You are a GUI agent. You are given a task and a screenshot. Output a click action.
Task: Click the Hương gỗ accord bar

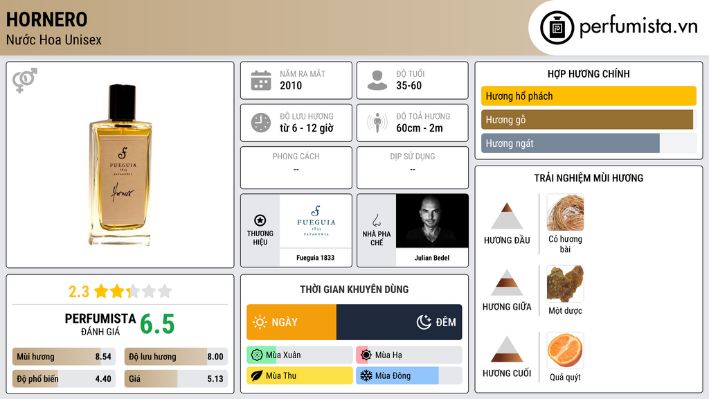coord(589,120)
